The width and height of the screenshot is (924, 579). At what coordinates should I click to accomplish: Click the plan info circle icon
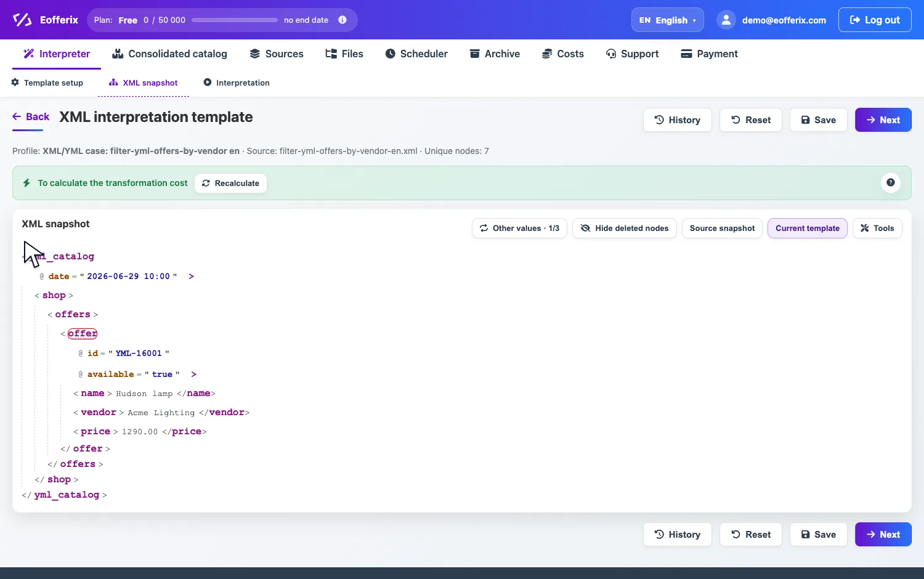click(x=342, y=20)
